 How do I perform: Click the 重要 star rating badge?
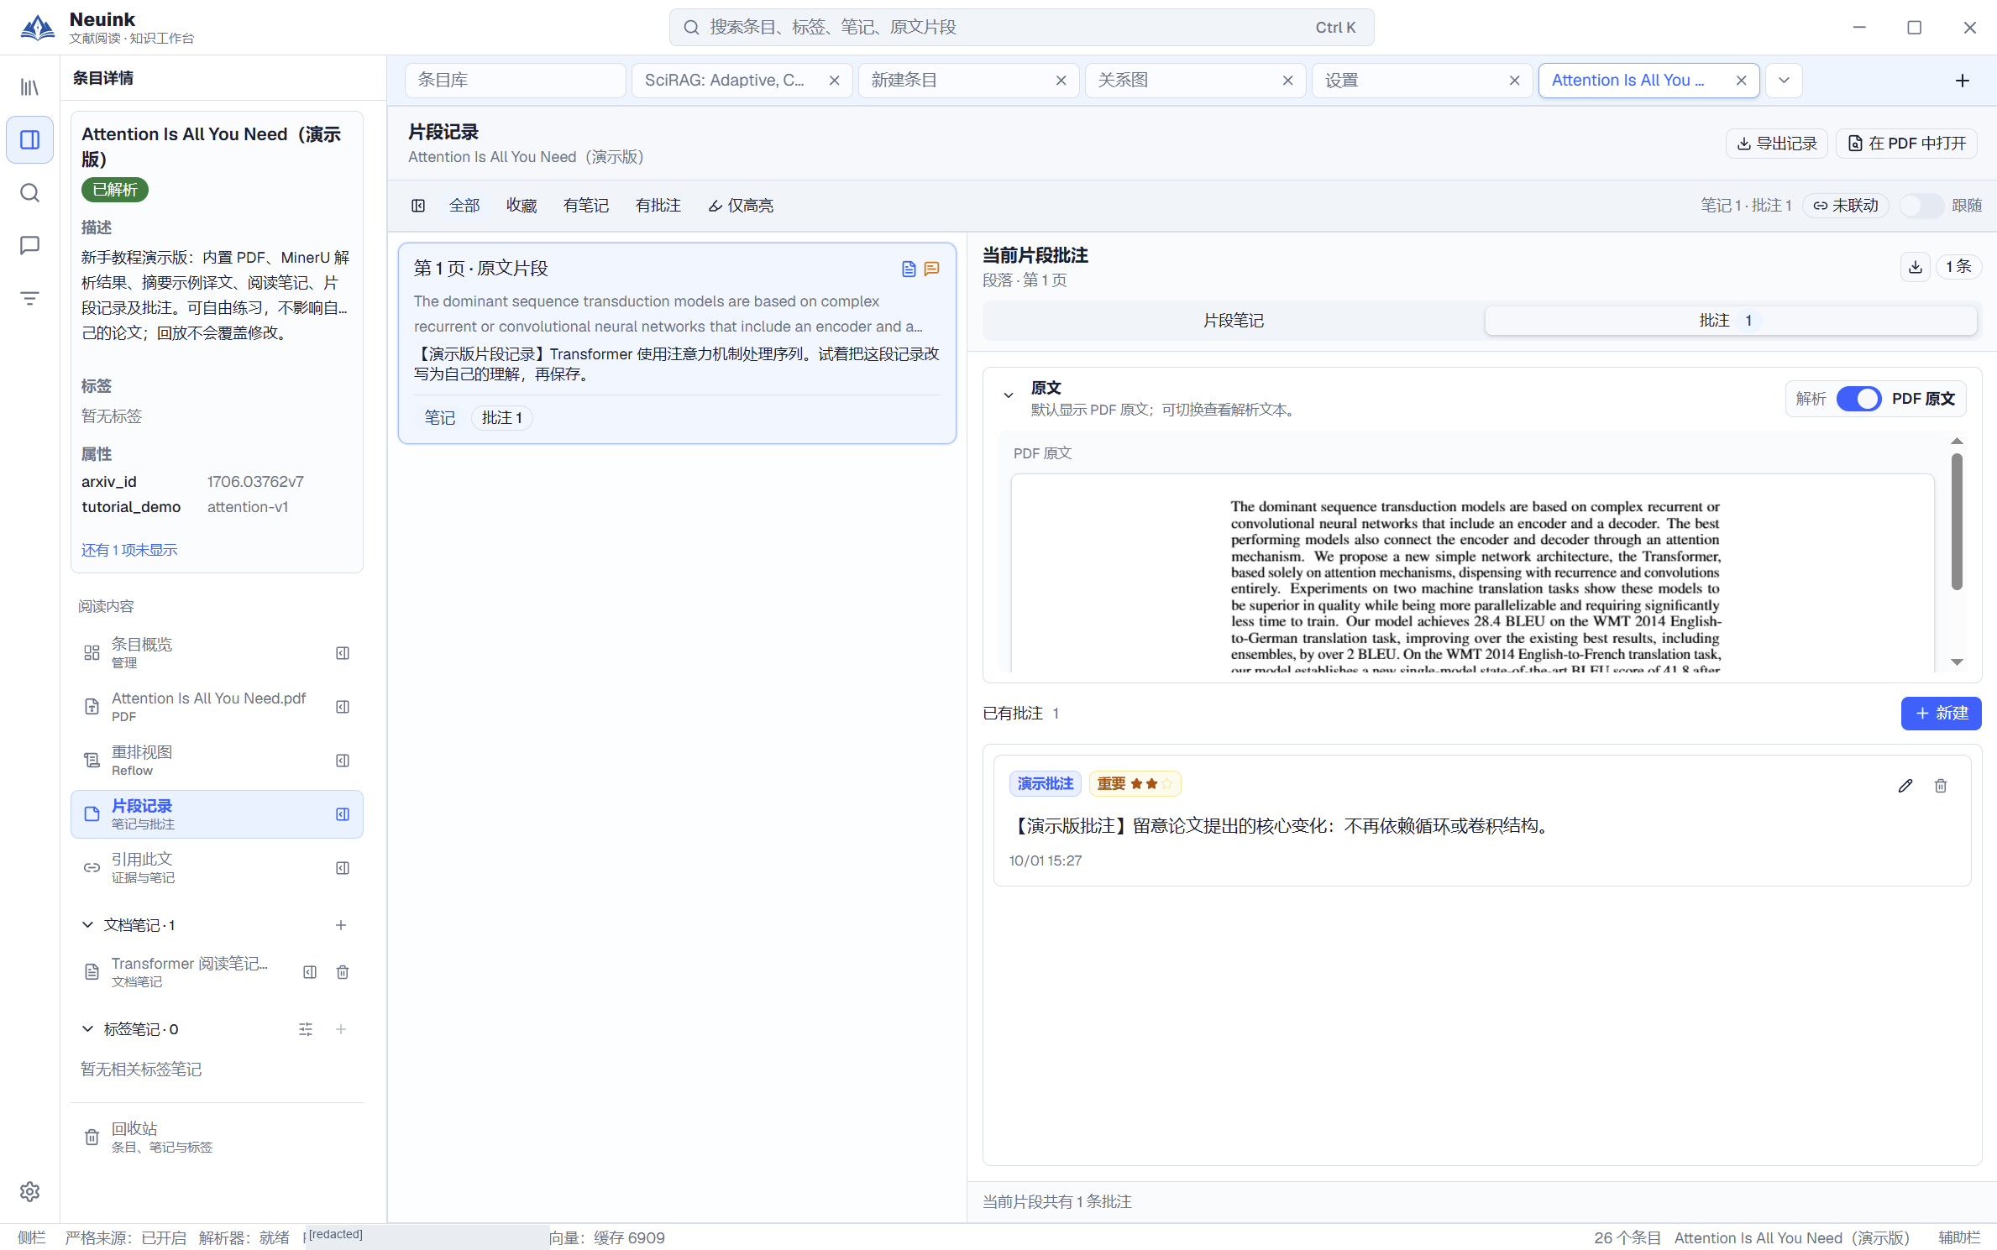point(1135,784)
